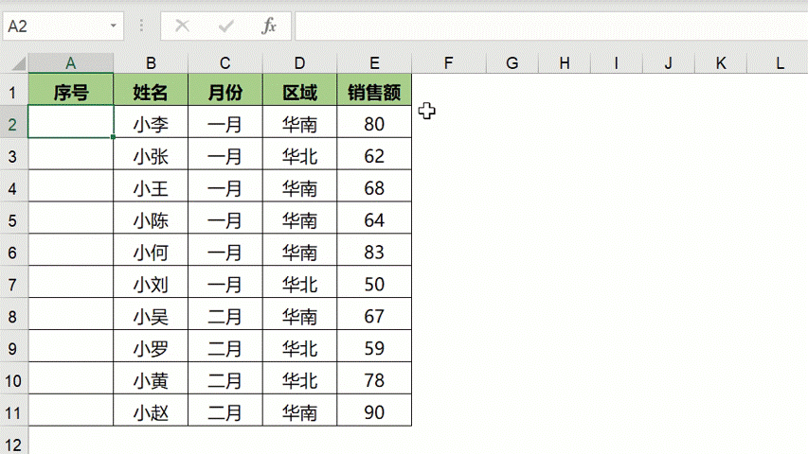Click the Cancel X formula icon
Screen dimensions: 808x454
click(183, 26)
